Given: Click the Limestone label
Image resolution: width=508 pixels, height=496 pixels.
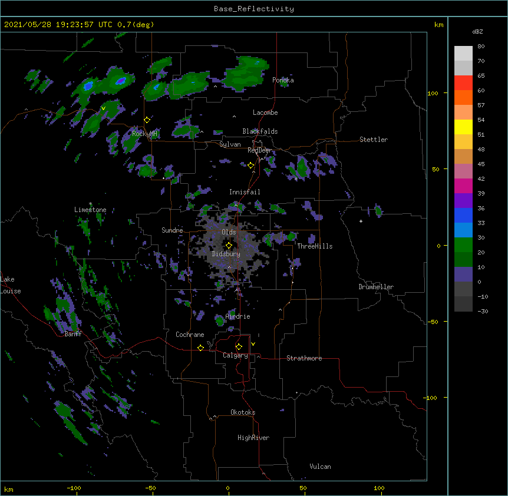Looking at the screenshot, I should pyautogui.click(x=90, y=210).
